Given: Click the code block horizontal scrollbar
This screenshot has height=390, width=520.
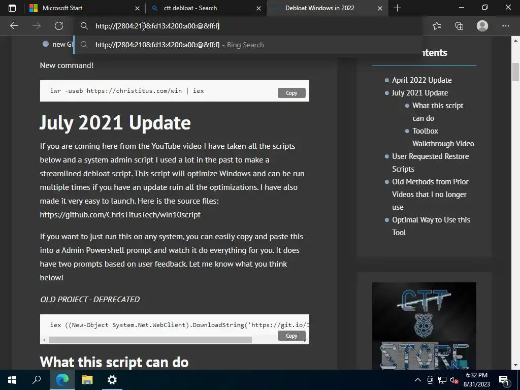Looking at the screenshot, I should coord(150,340).
